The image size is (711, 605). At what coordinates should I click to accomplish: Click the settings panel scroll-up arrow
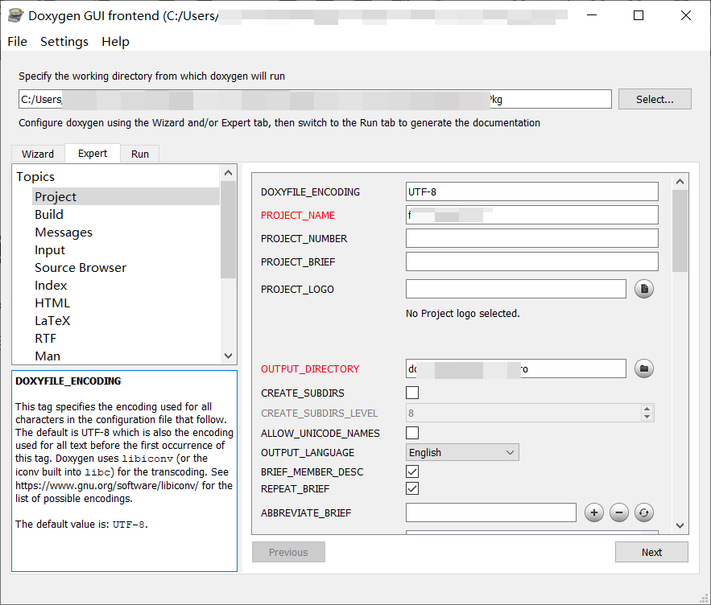[x=680, y=181]
